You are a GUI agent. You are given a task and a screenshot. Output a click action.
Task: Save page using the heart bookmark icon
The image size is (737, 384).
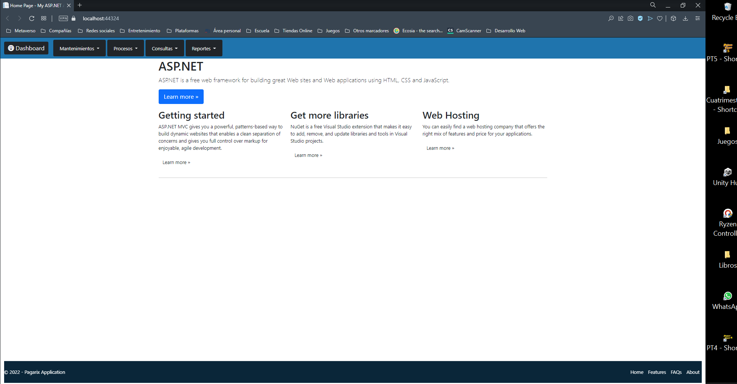660,18
